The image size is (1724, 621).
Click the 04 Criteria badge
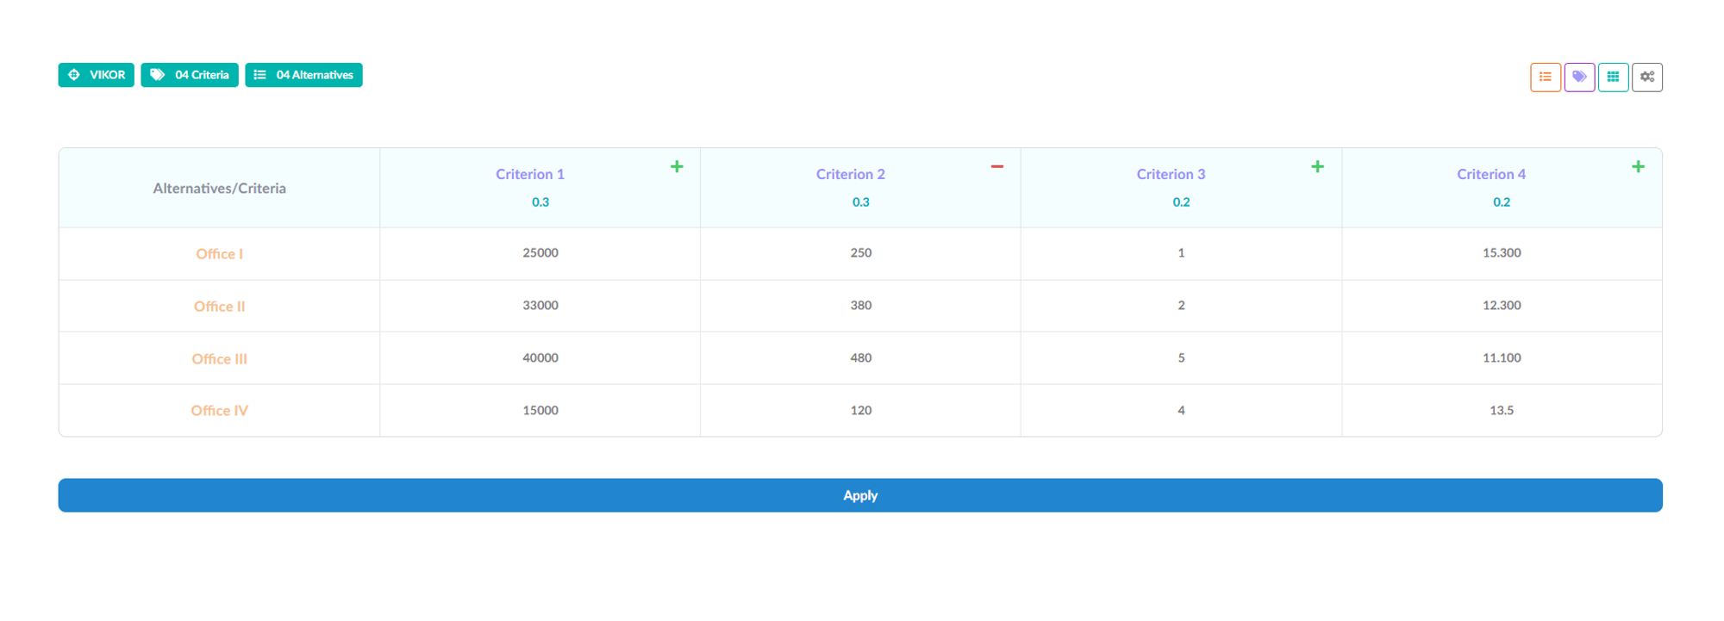point(190,75)
